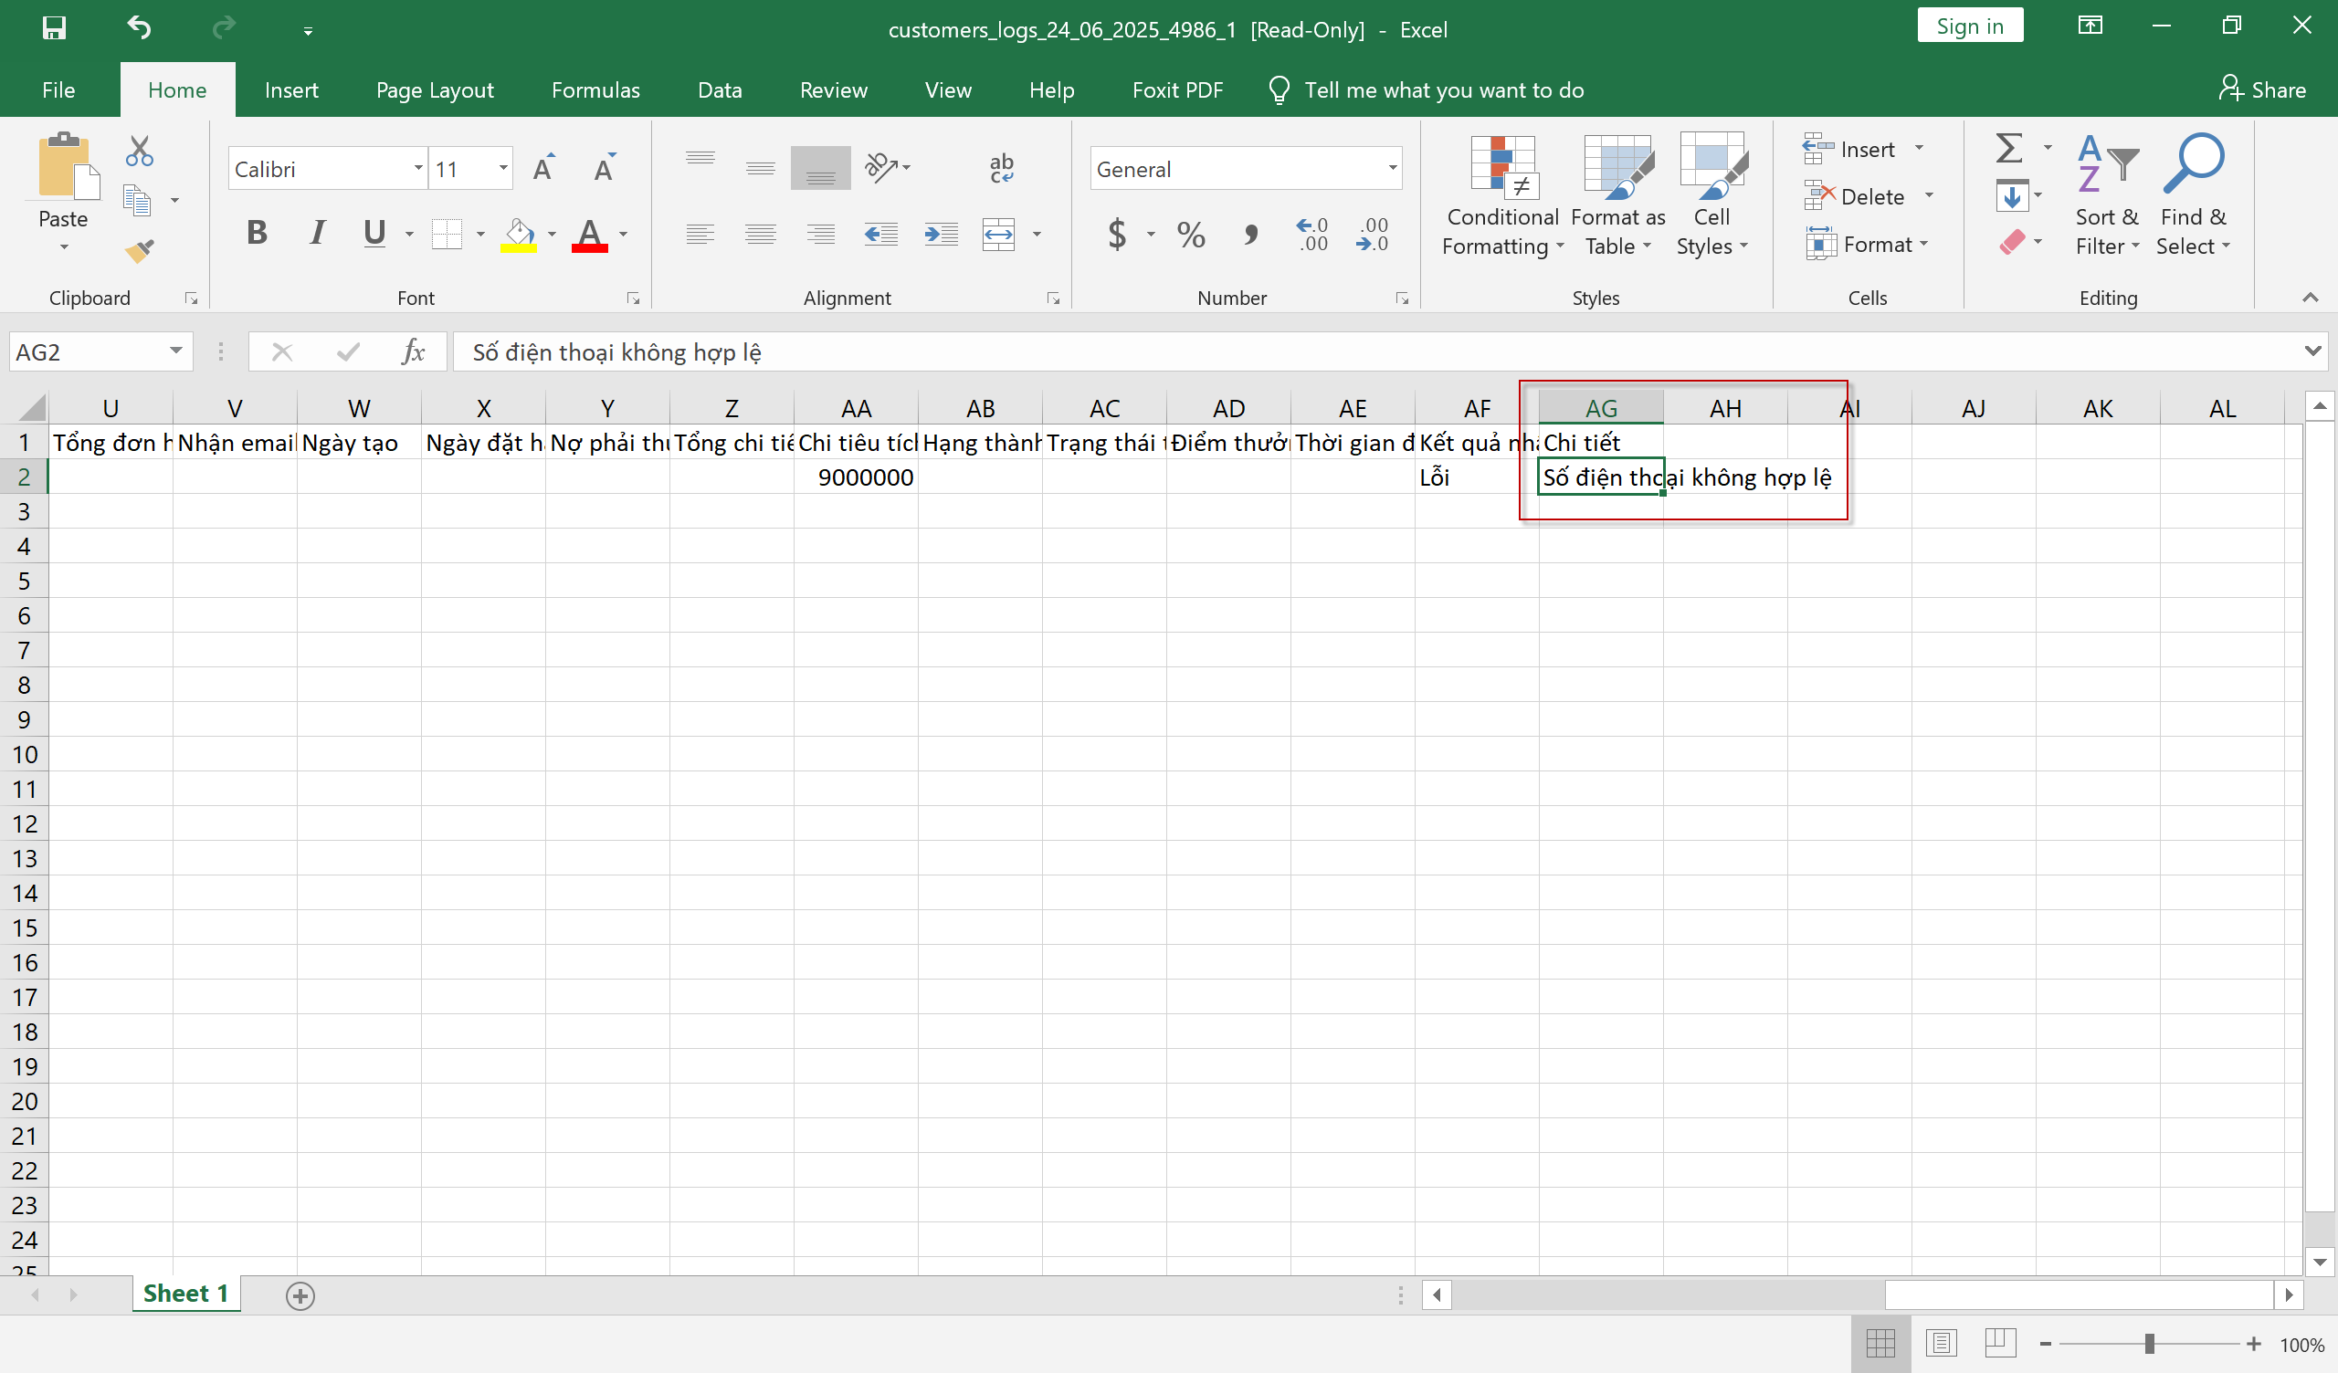The image size is (2338, 1373).
Task: Click the AutoSum sigma icon
Action: (x=2008, y=149)
